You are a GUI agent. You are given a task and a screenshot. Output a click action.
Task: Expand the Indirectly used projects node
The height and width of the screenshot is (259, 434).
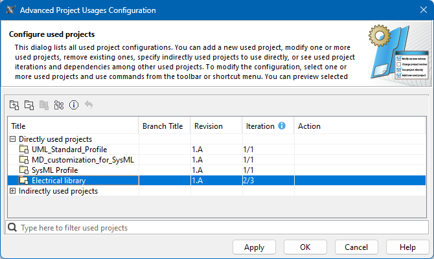coord(12,191)
